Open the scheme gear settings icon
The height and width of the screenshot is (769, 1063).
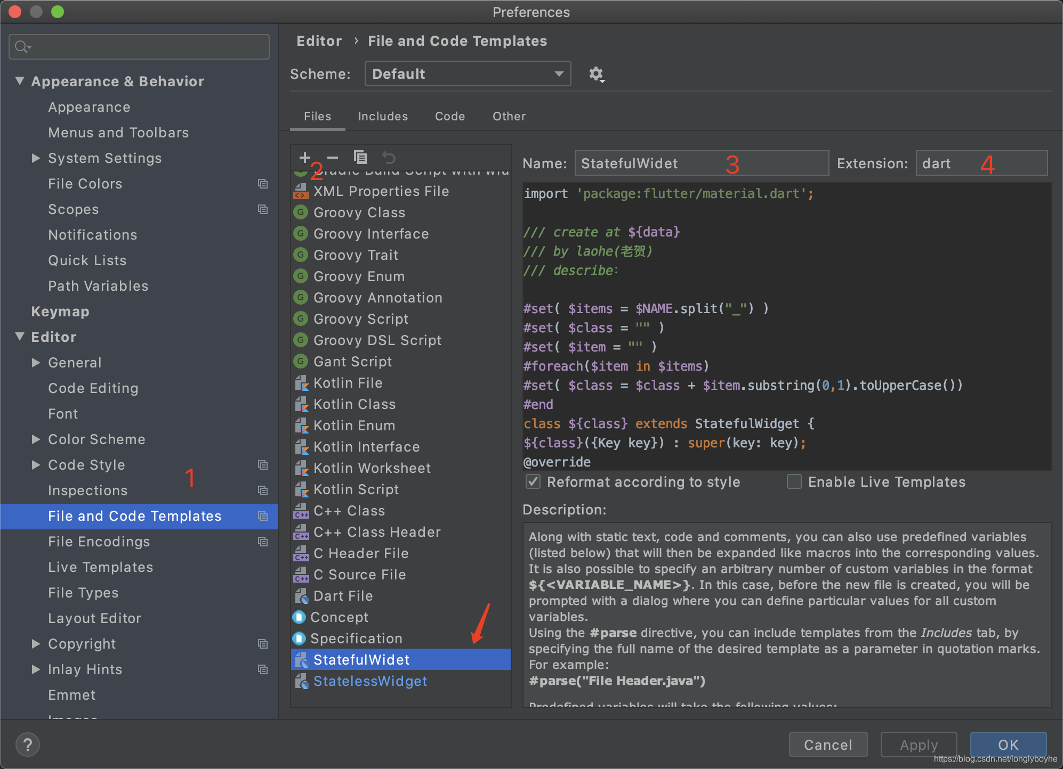click(x=597, y=74)
